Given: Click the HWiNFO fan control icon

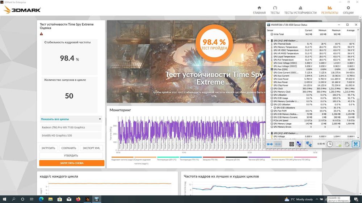Looking at the screenshot, I should [291, 144].
